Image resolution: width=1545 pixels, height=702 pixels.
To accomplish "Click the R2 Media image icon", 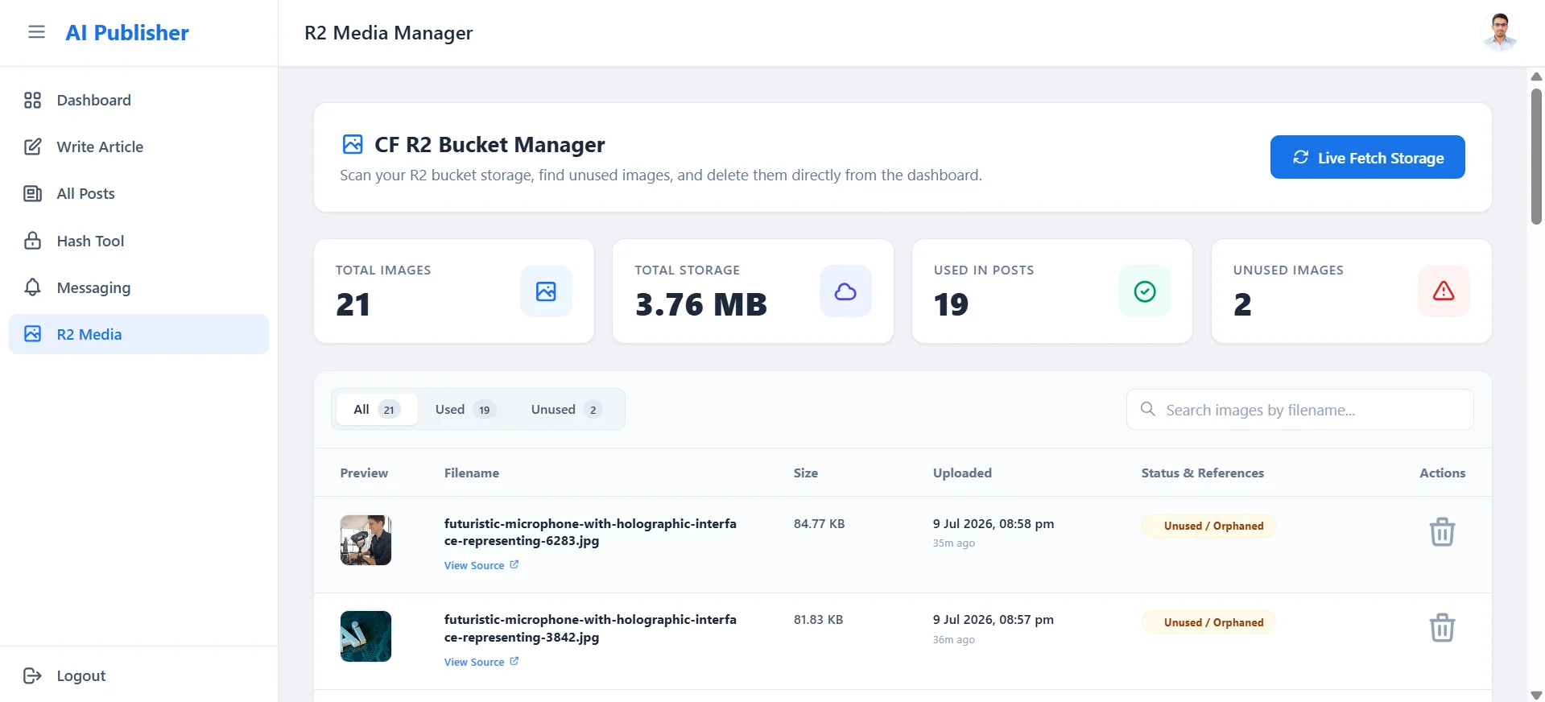I will [x=32, y=334].
